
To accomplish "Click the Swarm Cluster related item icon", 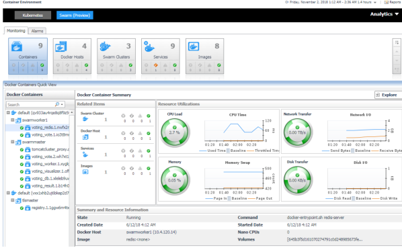I will (85, 119).
